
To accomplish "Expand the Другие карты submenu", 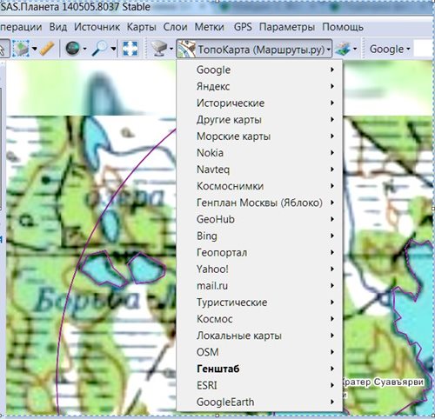I will (x=259, y=119).
